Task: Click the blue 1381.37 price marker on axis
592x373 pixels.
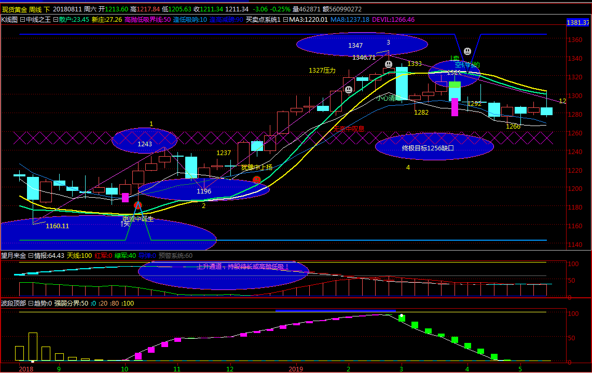Action: [x=577, y=23]
